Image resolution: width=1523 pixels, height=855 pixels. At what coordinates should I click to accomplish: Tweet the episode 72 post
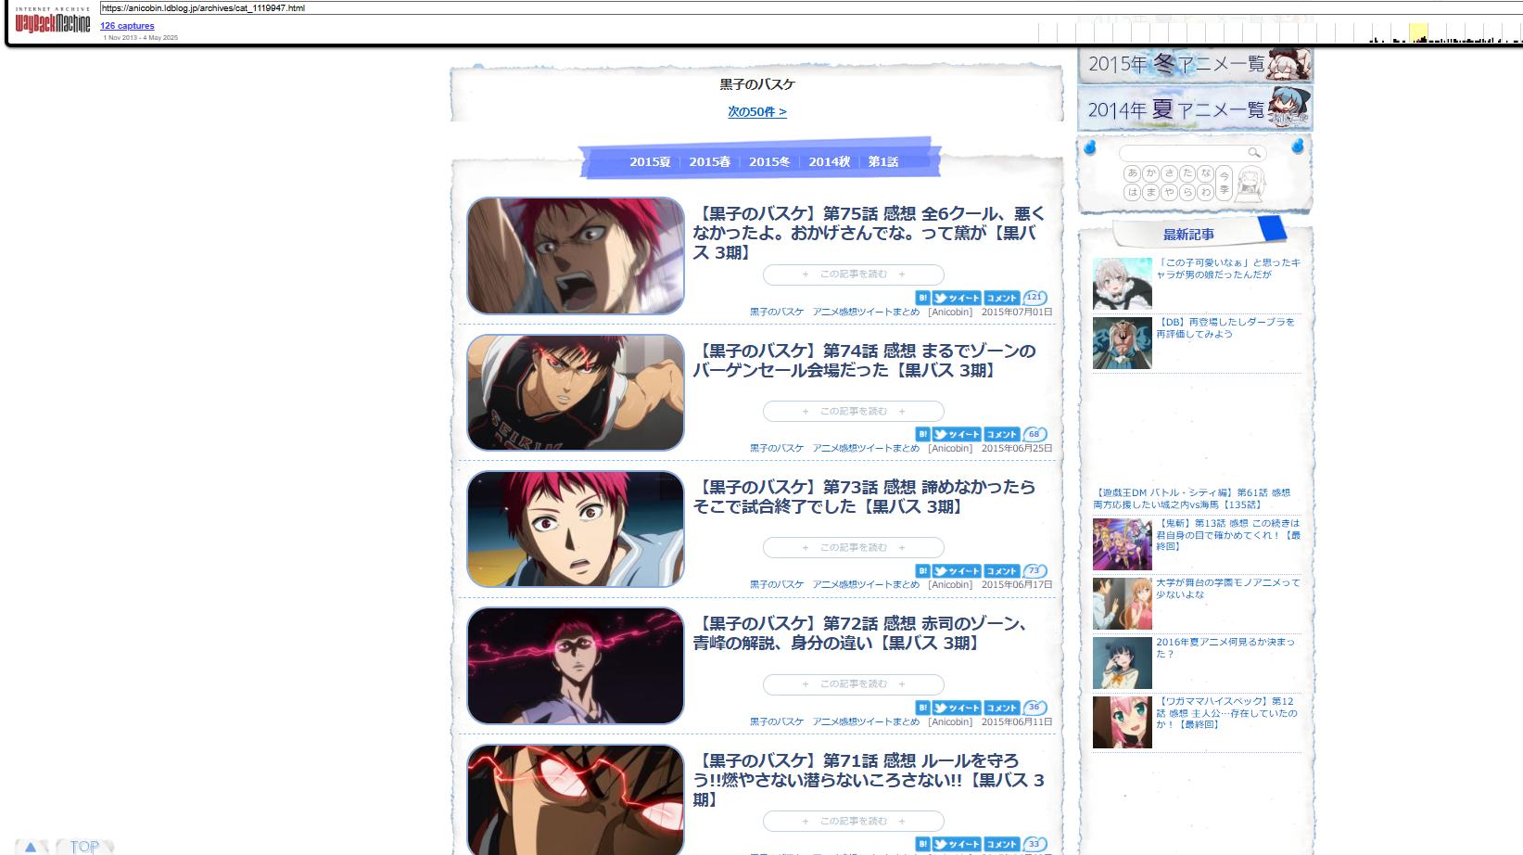(957, 708)
